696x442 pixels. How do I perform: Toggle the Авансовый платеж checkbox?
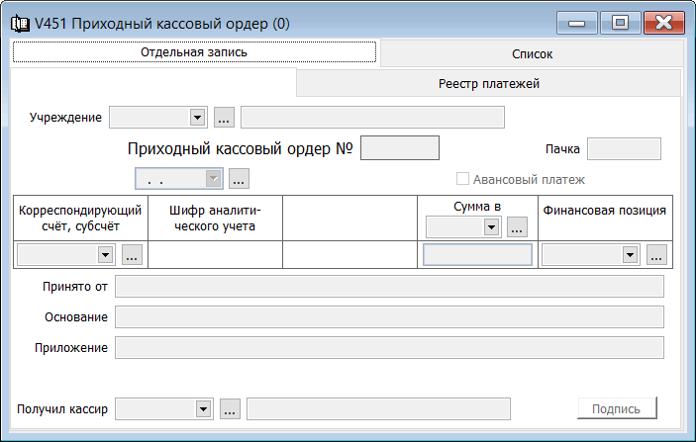462,180
